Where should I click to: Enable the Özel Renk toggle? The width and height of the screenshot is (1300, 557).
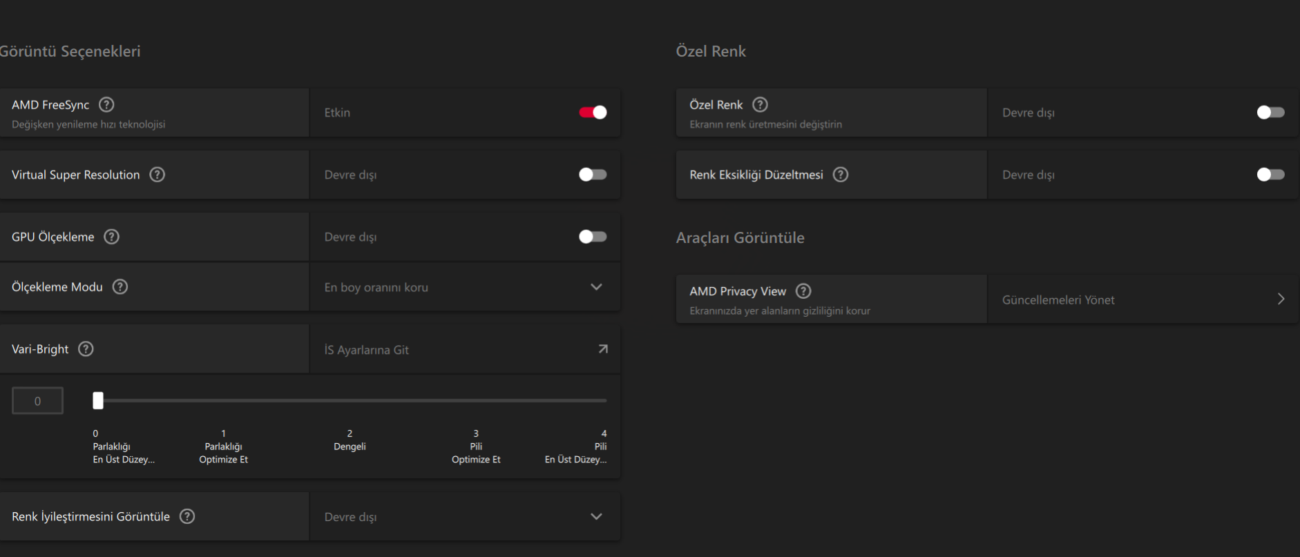point(1270,113)
